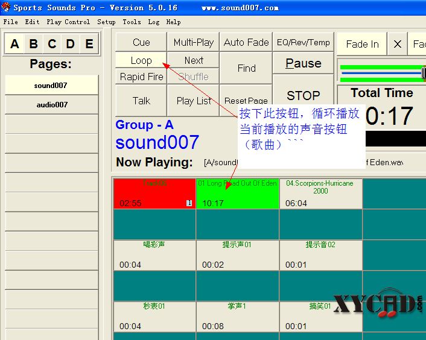Click the black progress bar under Total Time
This screenshot has height=340, width=426.
click(396, 139)
